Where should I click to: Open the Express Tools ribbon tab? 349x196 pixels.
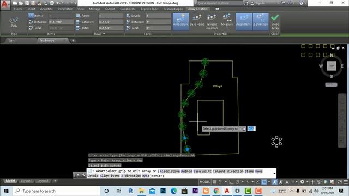(x=149, y=9)
